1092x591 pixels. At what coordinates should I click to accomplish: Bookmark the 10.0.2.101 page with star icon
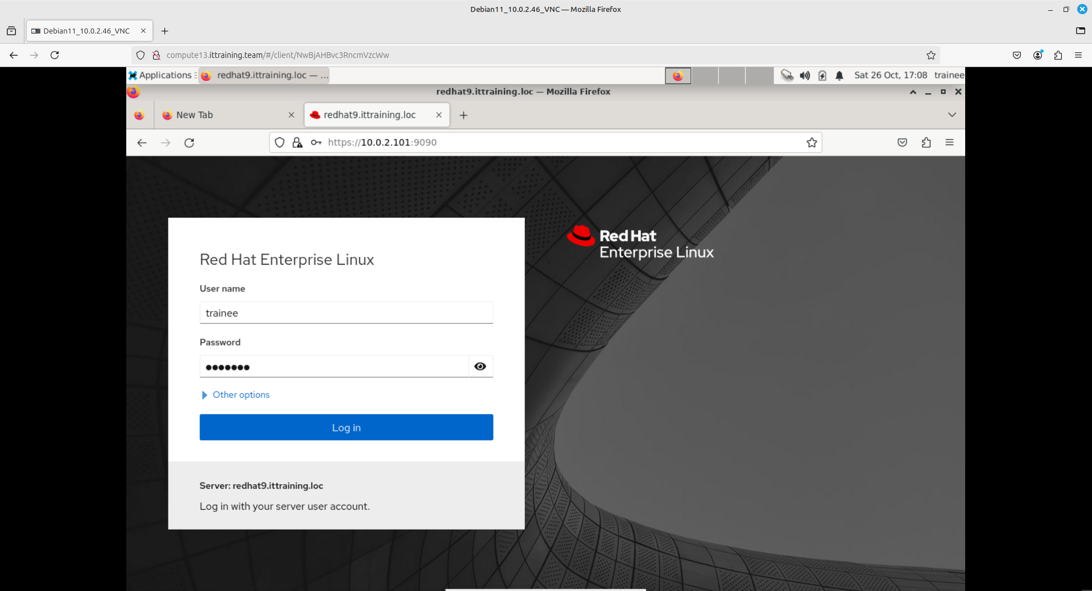[812, 143]
